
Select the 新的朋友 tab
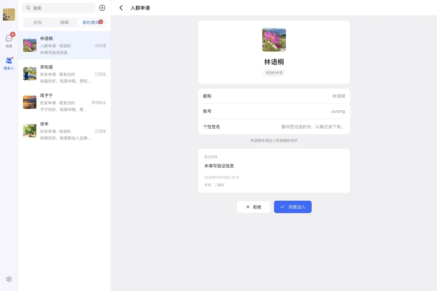(x=91, y=22)
